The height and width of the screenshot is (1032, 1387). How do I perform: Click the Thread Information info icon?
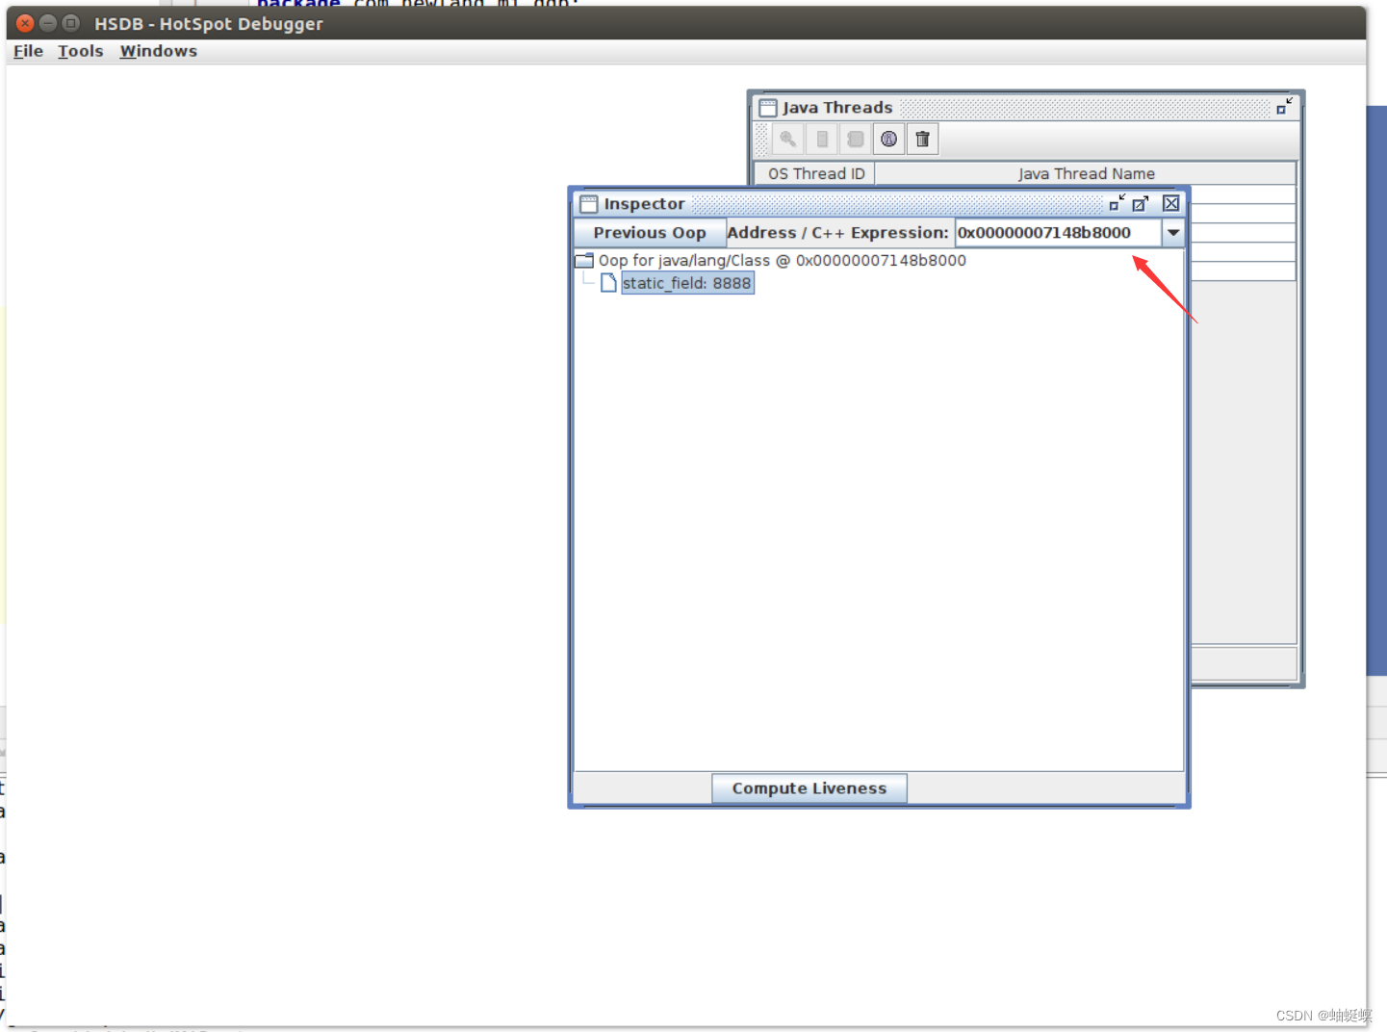click(888, 139)
